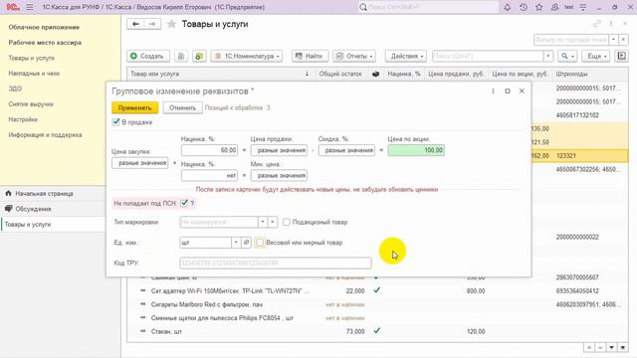
Task: Expand magnifier search options dropdown
Action: click(567, 56)
